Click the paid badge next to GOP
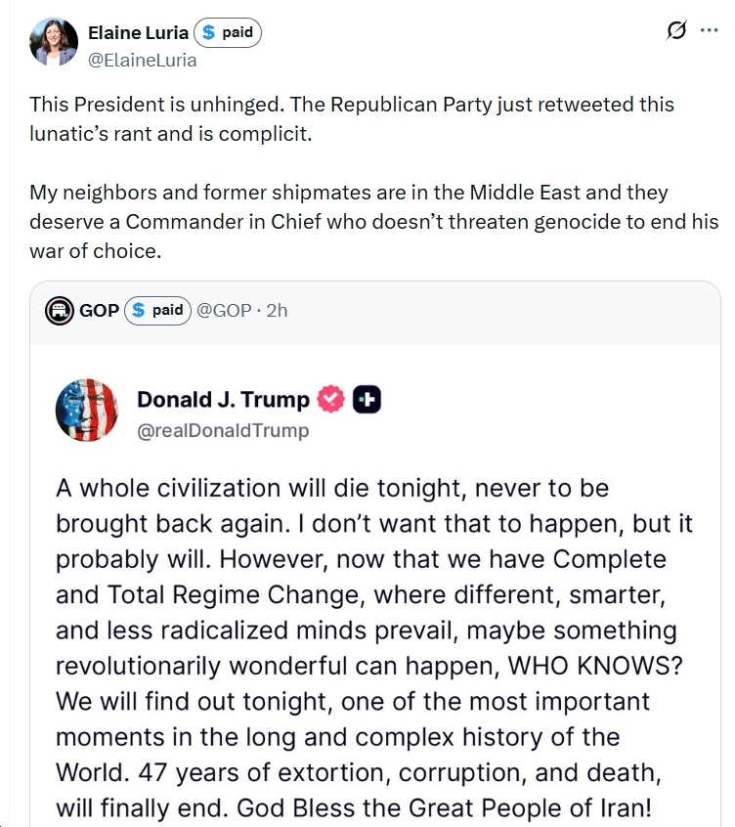This screenshot has height=827, width=735. point(157,311)
